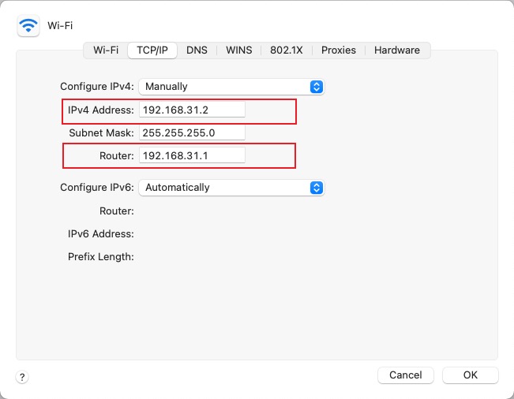Show the Hardware tab
The width and height of the screenshot is (514, 399).
397,50
